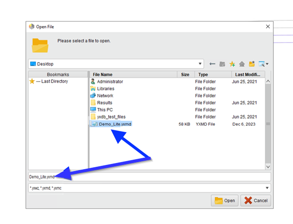Select the Demo_Lite.yxmd file
The height and width of the screenshot is (224, 293).
115,124
